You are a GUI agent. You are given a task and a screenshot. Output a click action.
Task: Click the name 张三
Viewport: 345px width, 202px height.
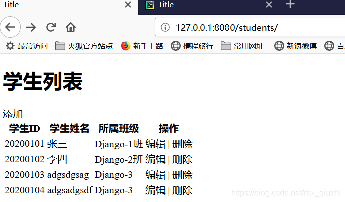[57, 144]
